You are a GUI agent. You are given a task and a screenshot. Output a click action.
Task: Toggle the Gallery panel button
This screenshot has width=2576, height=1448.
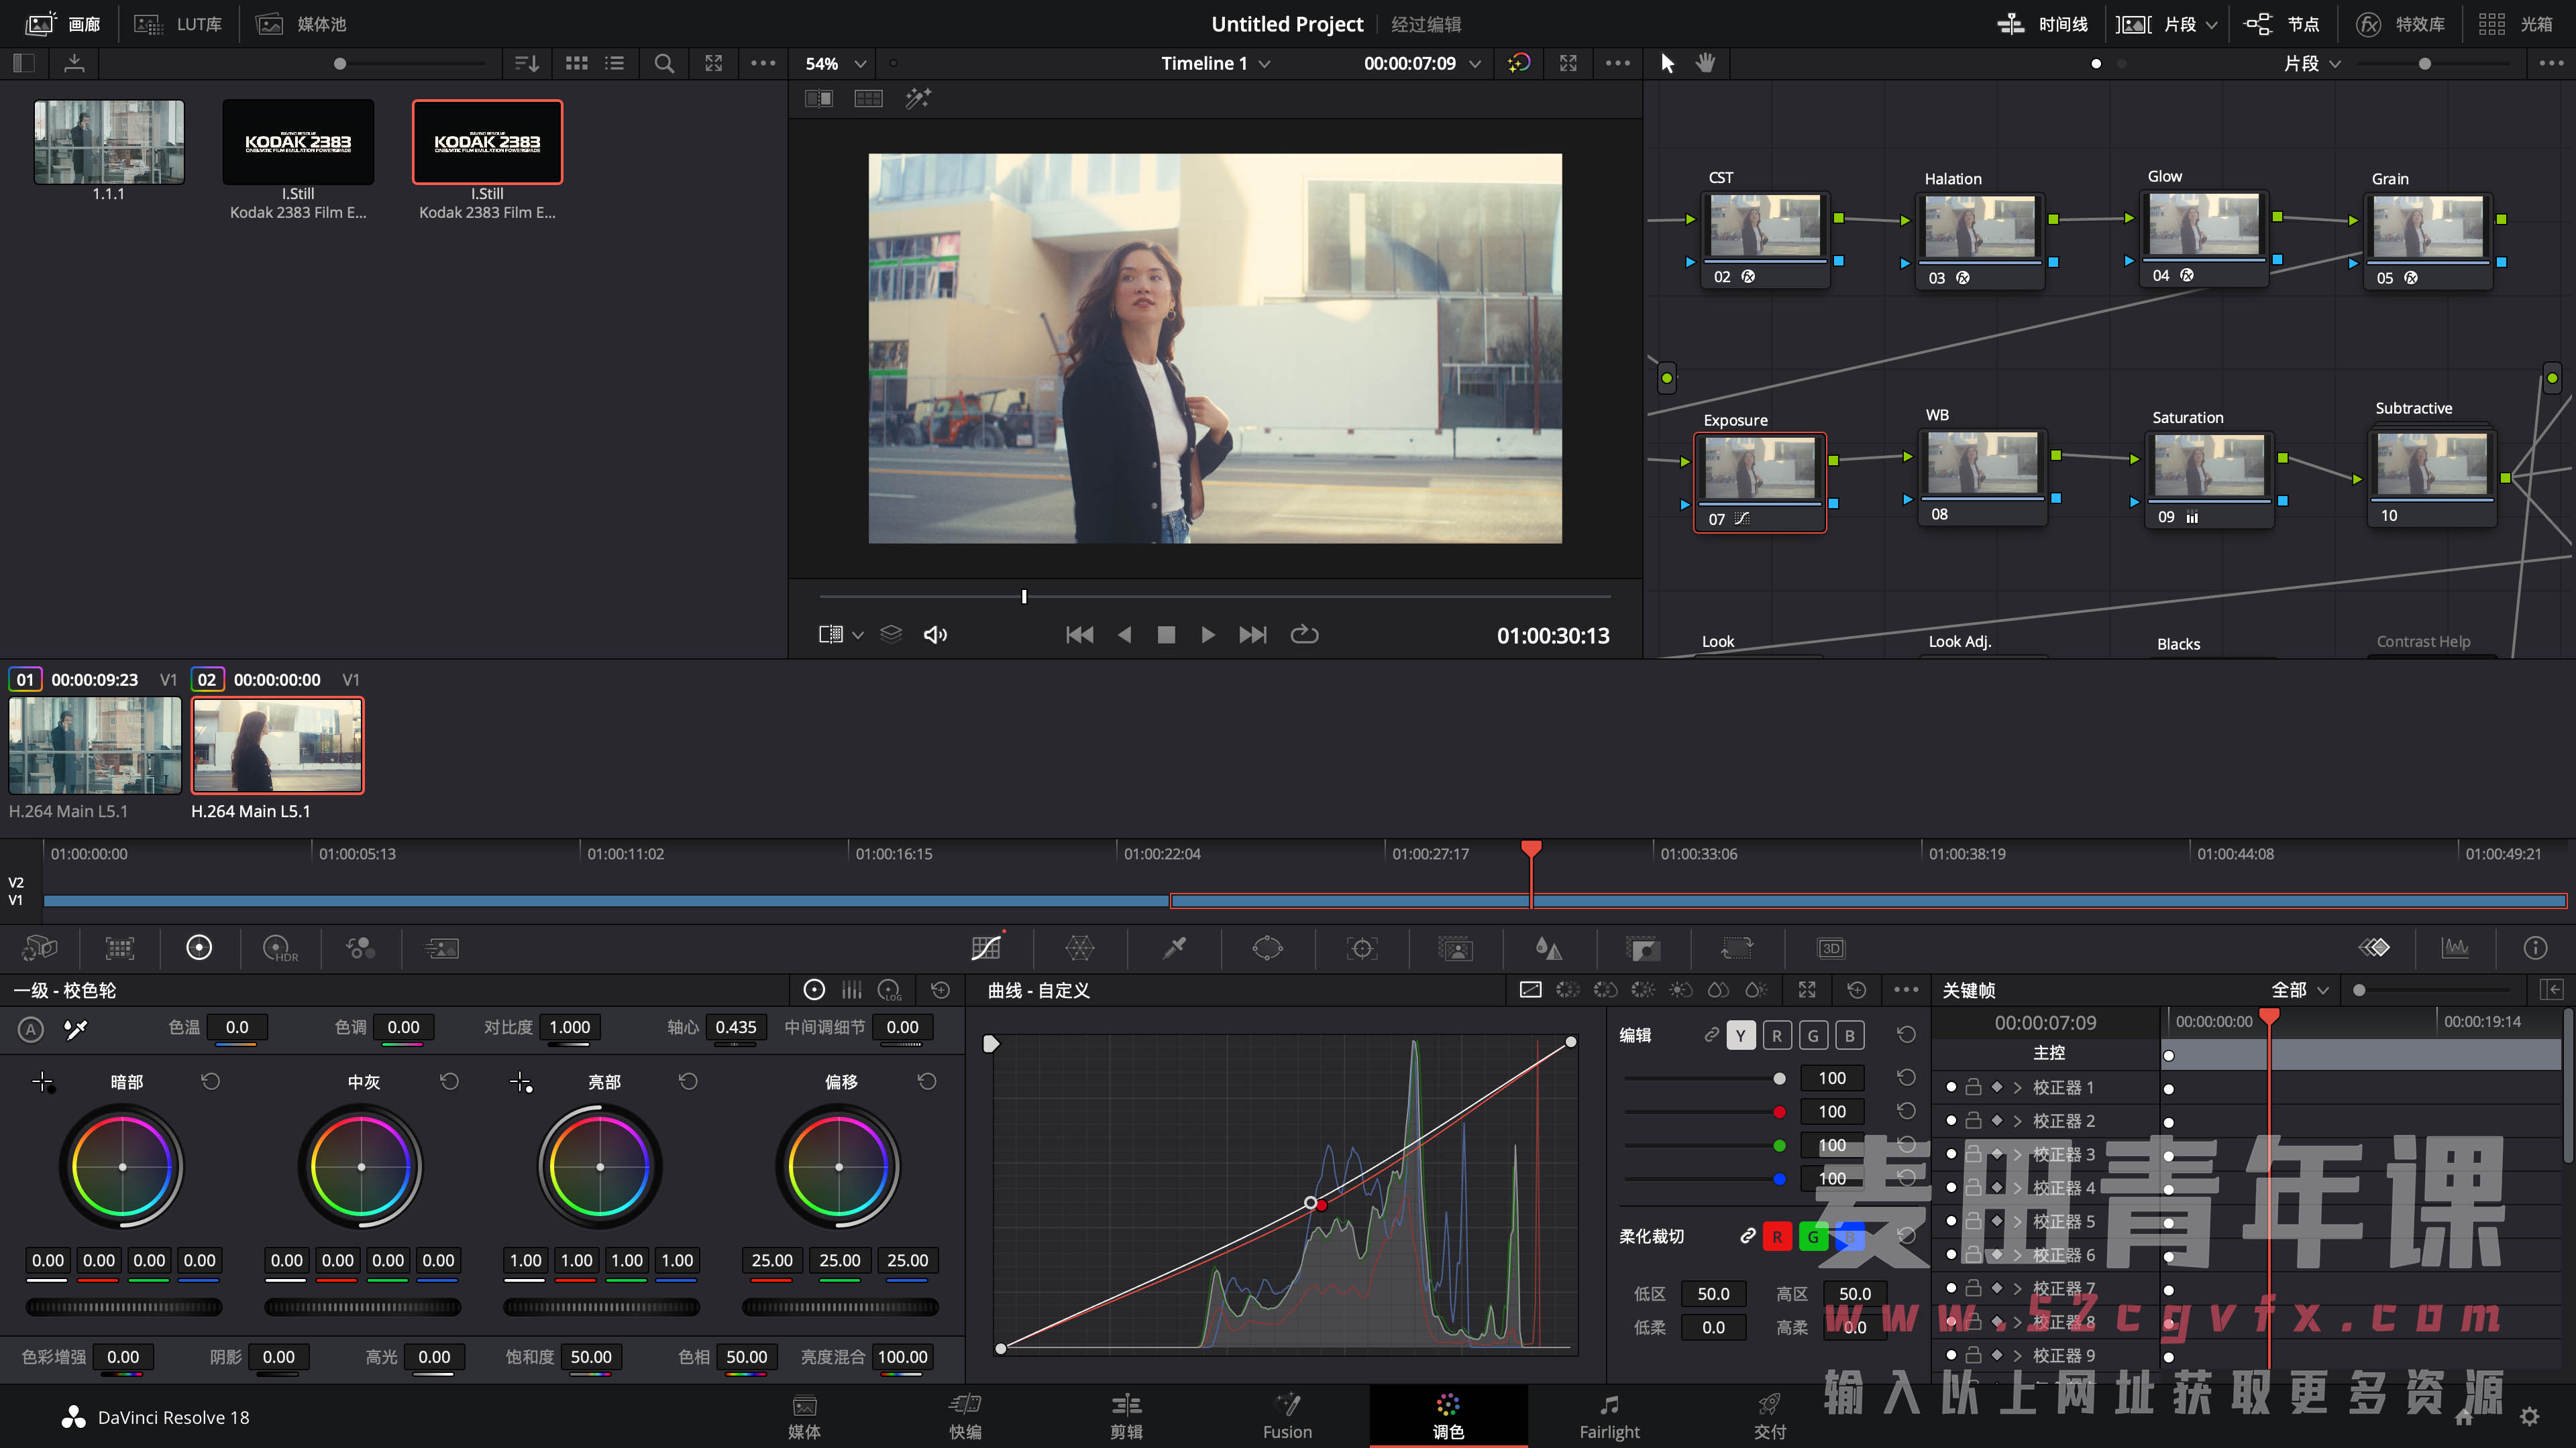(62, 24)
